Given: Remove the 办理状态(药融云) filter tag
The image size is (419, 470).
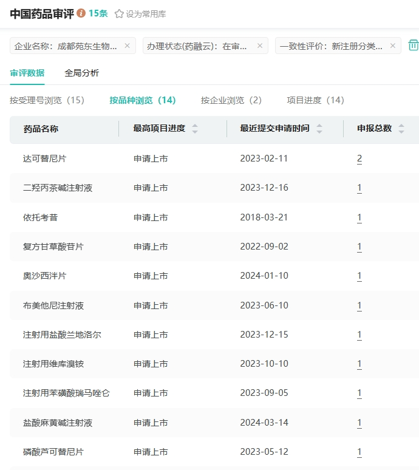Looking at the screenshot, I should pyautogui.click(x=260, y=46).
